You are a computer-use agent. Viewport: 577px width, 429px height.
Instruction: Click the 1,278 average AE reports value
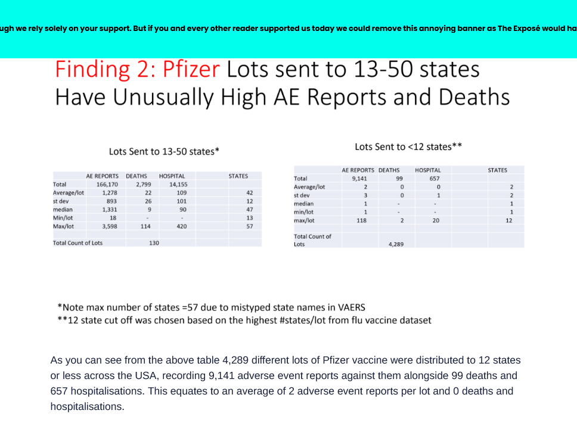click(110, 193)
